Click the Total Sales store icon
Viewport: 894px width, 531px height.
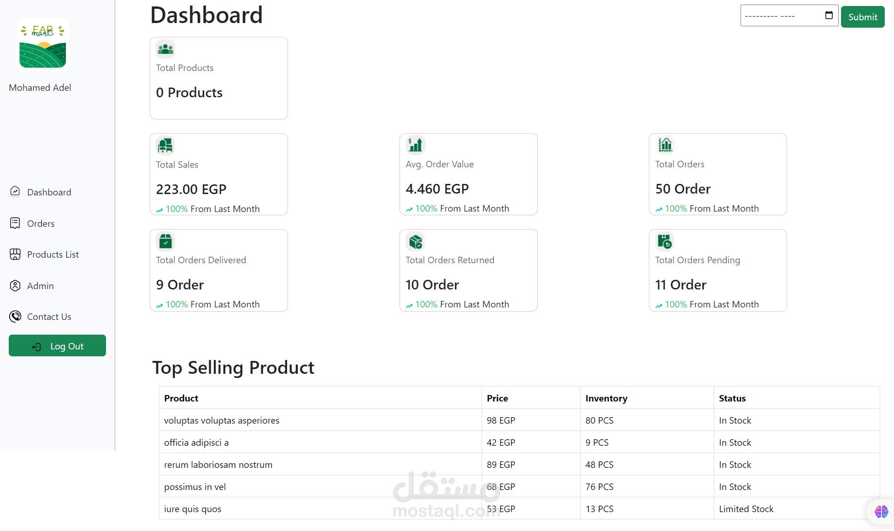pyautogui.click(x=165, y=146)
